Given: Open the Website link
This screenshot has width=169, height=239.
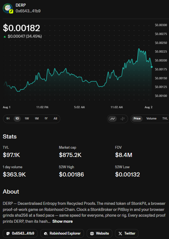Looking at the screenshot, I should [99, 233].
